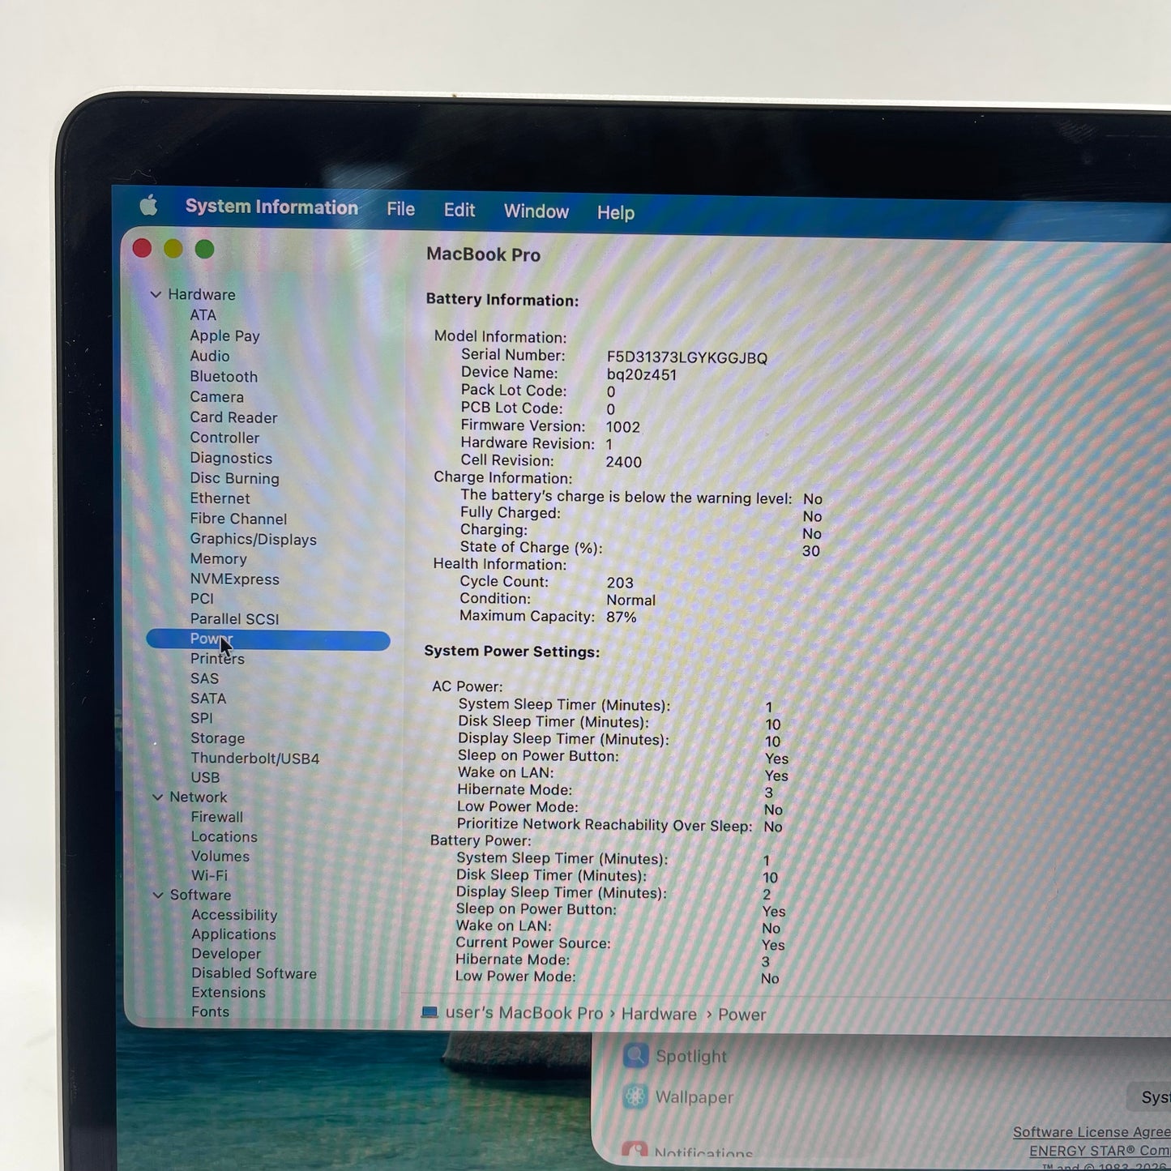This screenshot has width=1171, height=1171.
Task: Zoom window with the green button
Action: (x=204, y=250)
